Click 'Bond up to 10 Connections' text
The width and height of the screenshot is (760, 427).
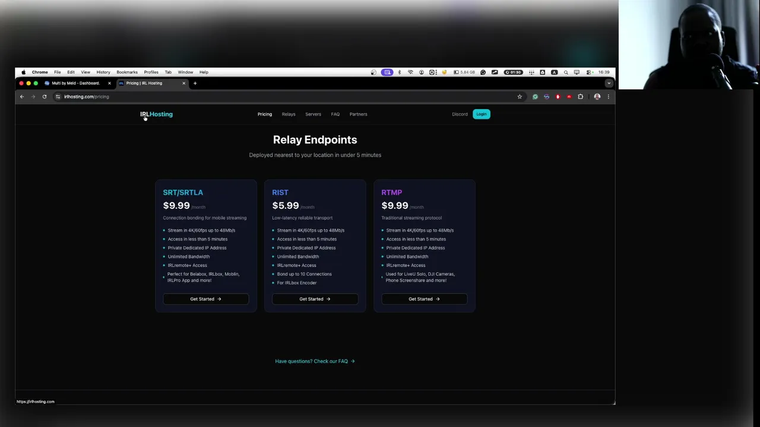(305, 274)
